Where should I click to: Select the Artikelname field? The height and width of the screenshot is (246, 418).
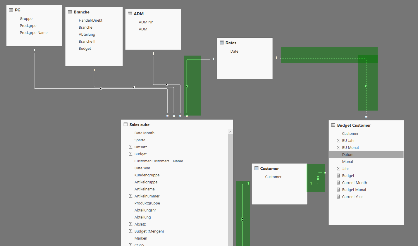tap(145, 189)
